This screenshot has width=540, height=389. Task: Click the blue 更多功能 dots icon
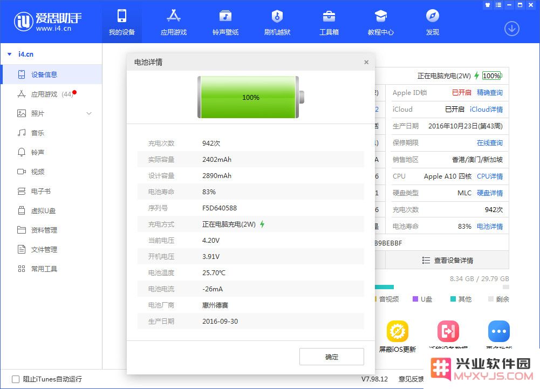point(498,331)
